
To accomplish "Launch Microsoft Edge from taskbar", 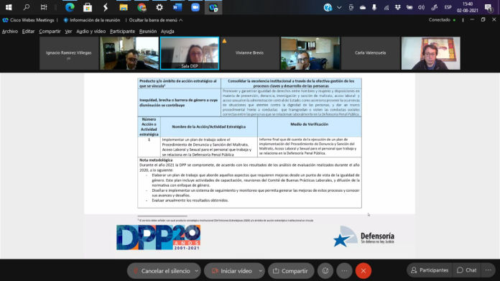I will 70,7.
